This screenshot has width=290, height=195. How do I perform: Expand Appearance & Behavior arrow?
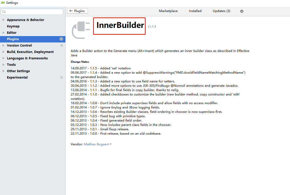pyautogui.click(x=3, y=20)
